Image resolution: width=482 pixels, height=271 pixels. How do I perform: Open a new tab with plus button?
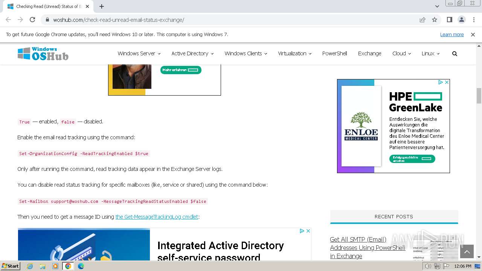(102, 6)
